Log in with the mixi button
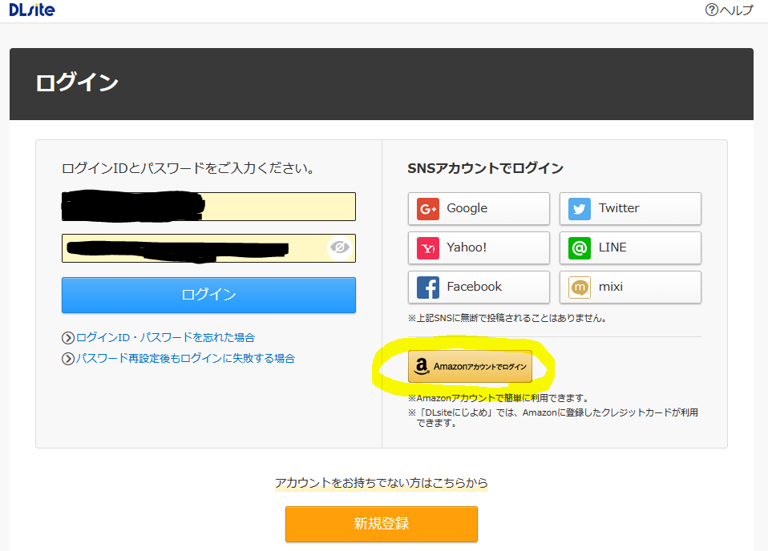 coord(630,287)
